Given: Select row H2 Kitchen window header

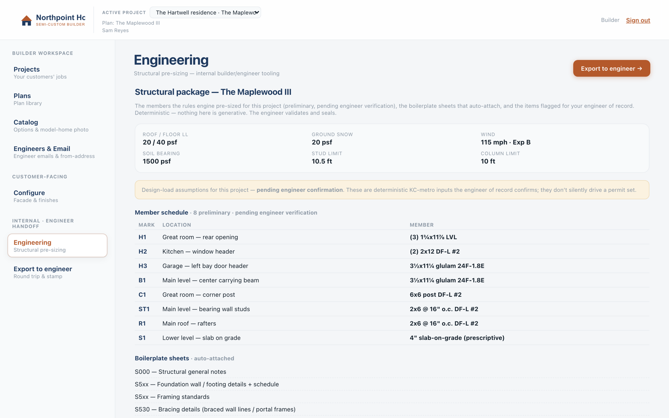Looking at the screenshot, I should point(392,252).
